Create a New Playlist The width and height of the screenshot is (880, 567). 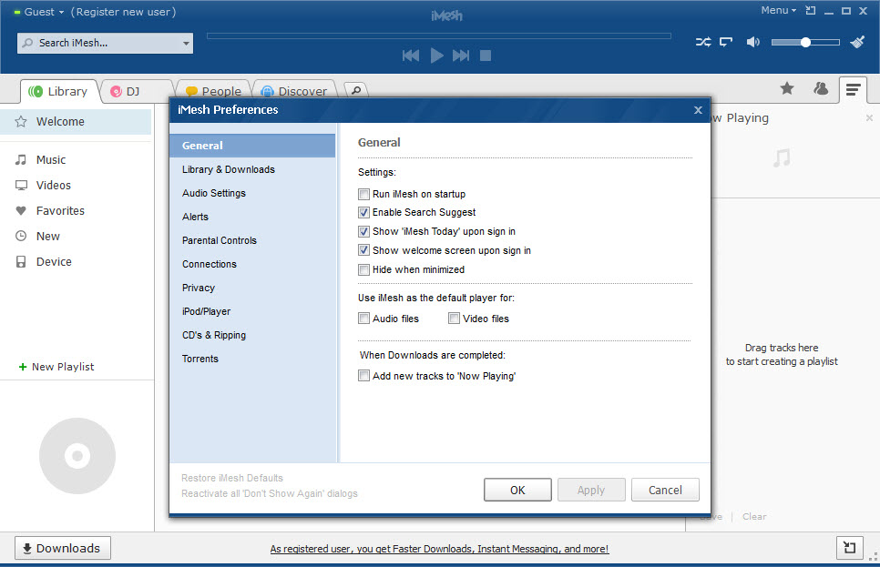pos(56,367)
